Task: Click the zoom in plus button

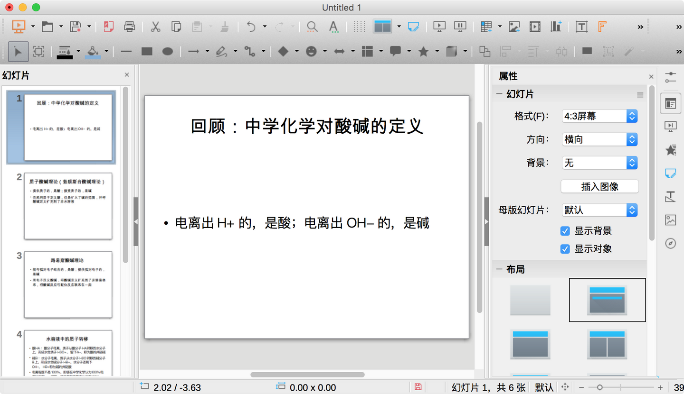Action: point(660,387)
